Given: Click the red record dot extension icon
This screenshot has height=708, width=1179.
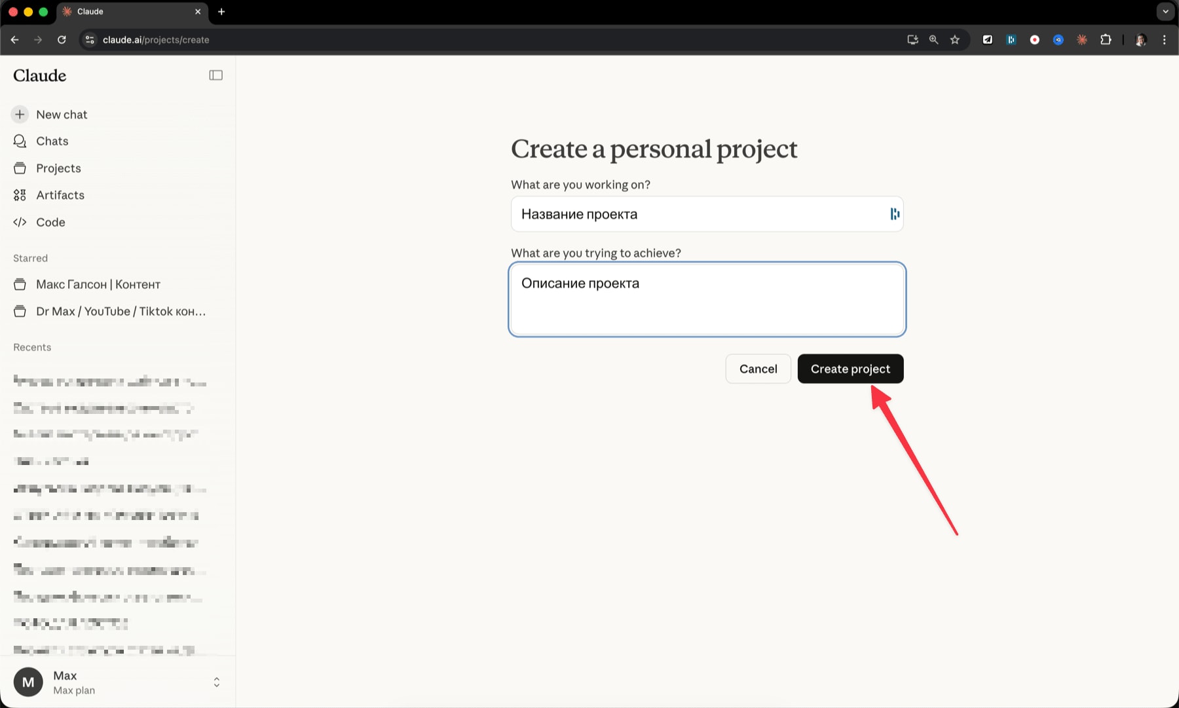Looking at the screenshot, I should 1035,40.
